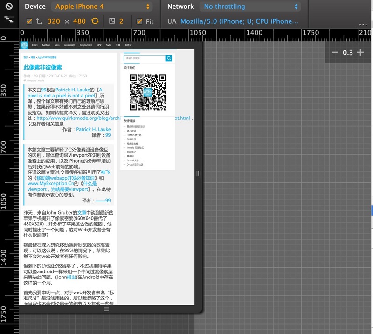Click the right-edge viewport width resize handle

tap(199, 173)
